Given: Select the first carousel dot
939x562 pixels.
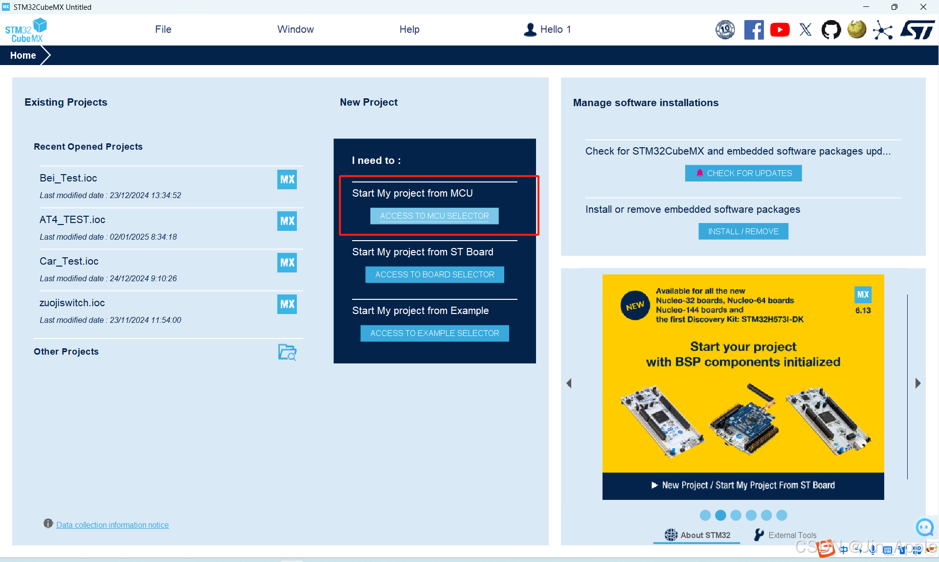Looking at the screenshot, I should tap(705, 515).
